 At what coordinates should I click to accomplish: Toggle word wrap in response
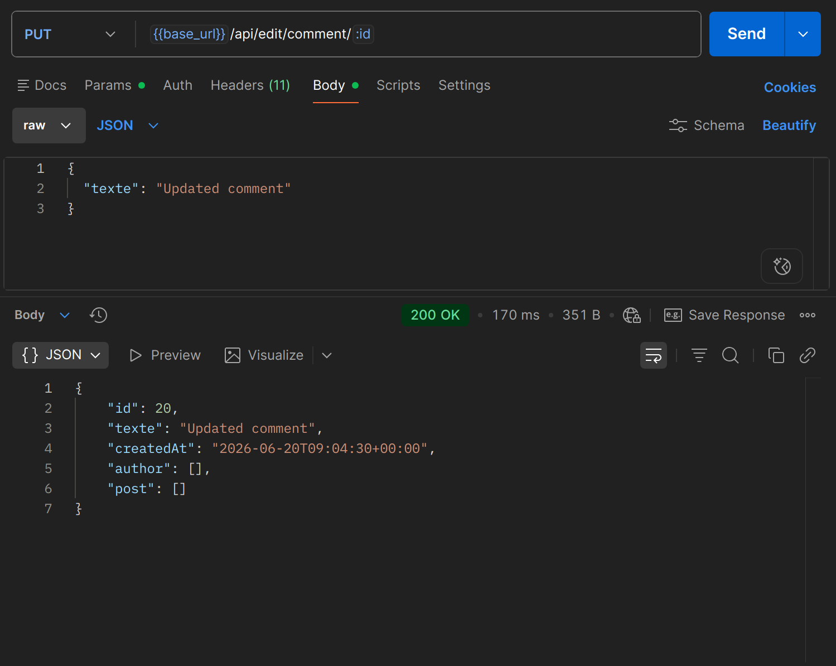(x=654, y=355)
